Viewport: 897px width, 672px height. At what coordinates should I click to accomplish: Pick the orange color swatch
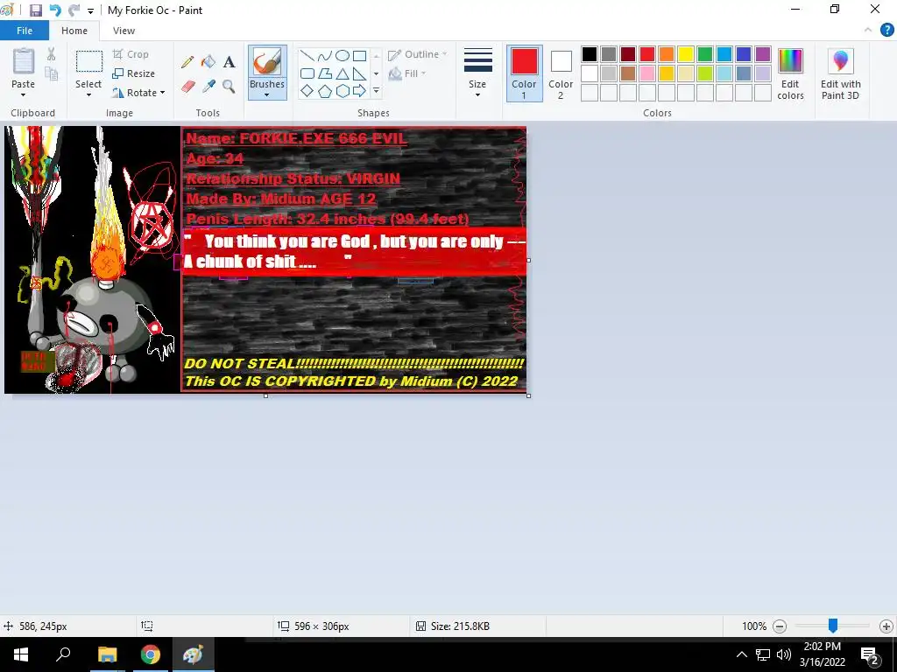tap(667, 54)
